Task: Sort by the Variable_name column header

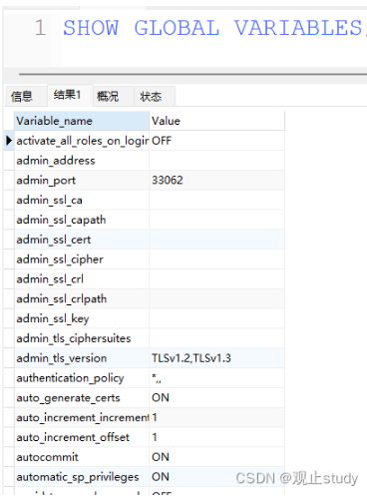Action: pos(82,121)
